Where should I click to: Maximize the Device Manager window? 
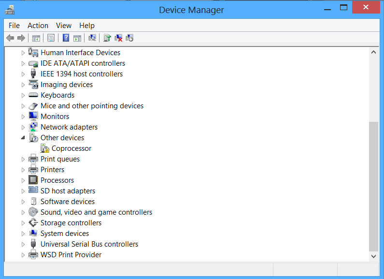[343, 7]
